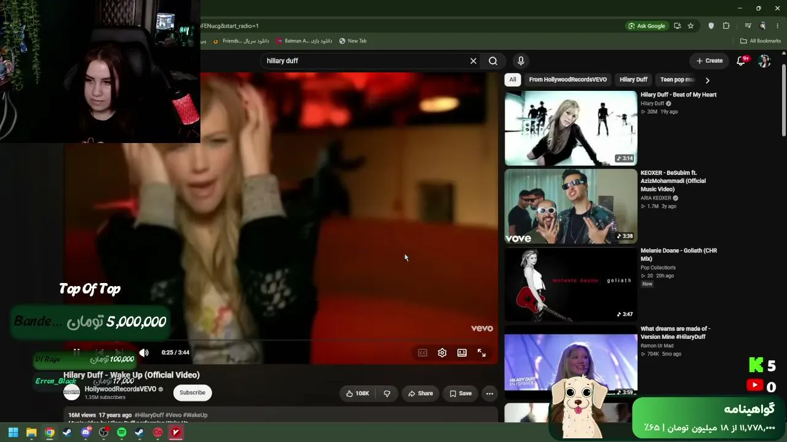Like the video with 108K likes
787x442 pixels.
click(x=357, y=394)
